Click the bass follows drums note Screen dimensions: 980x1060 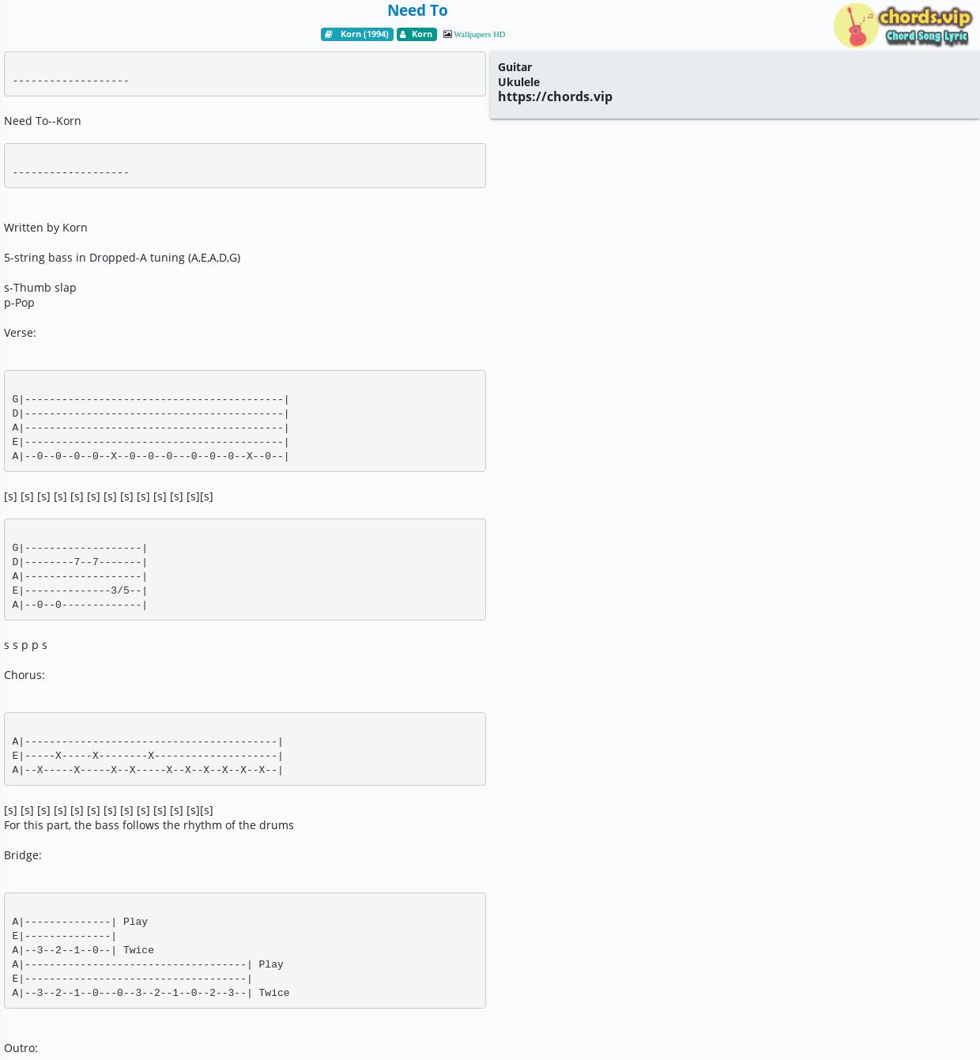[x=149, y=825]
